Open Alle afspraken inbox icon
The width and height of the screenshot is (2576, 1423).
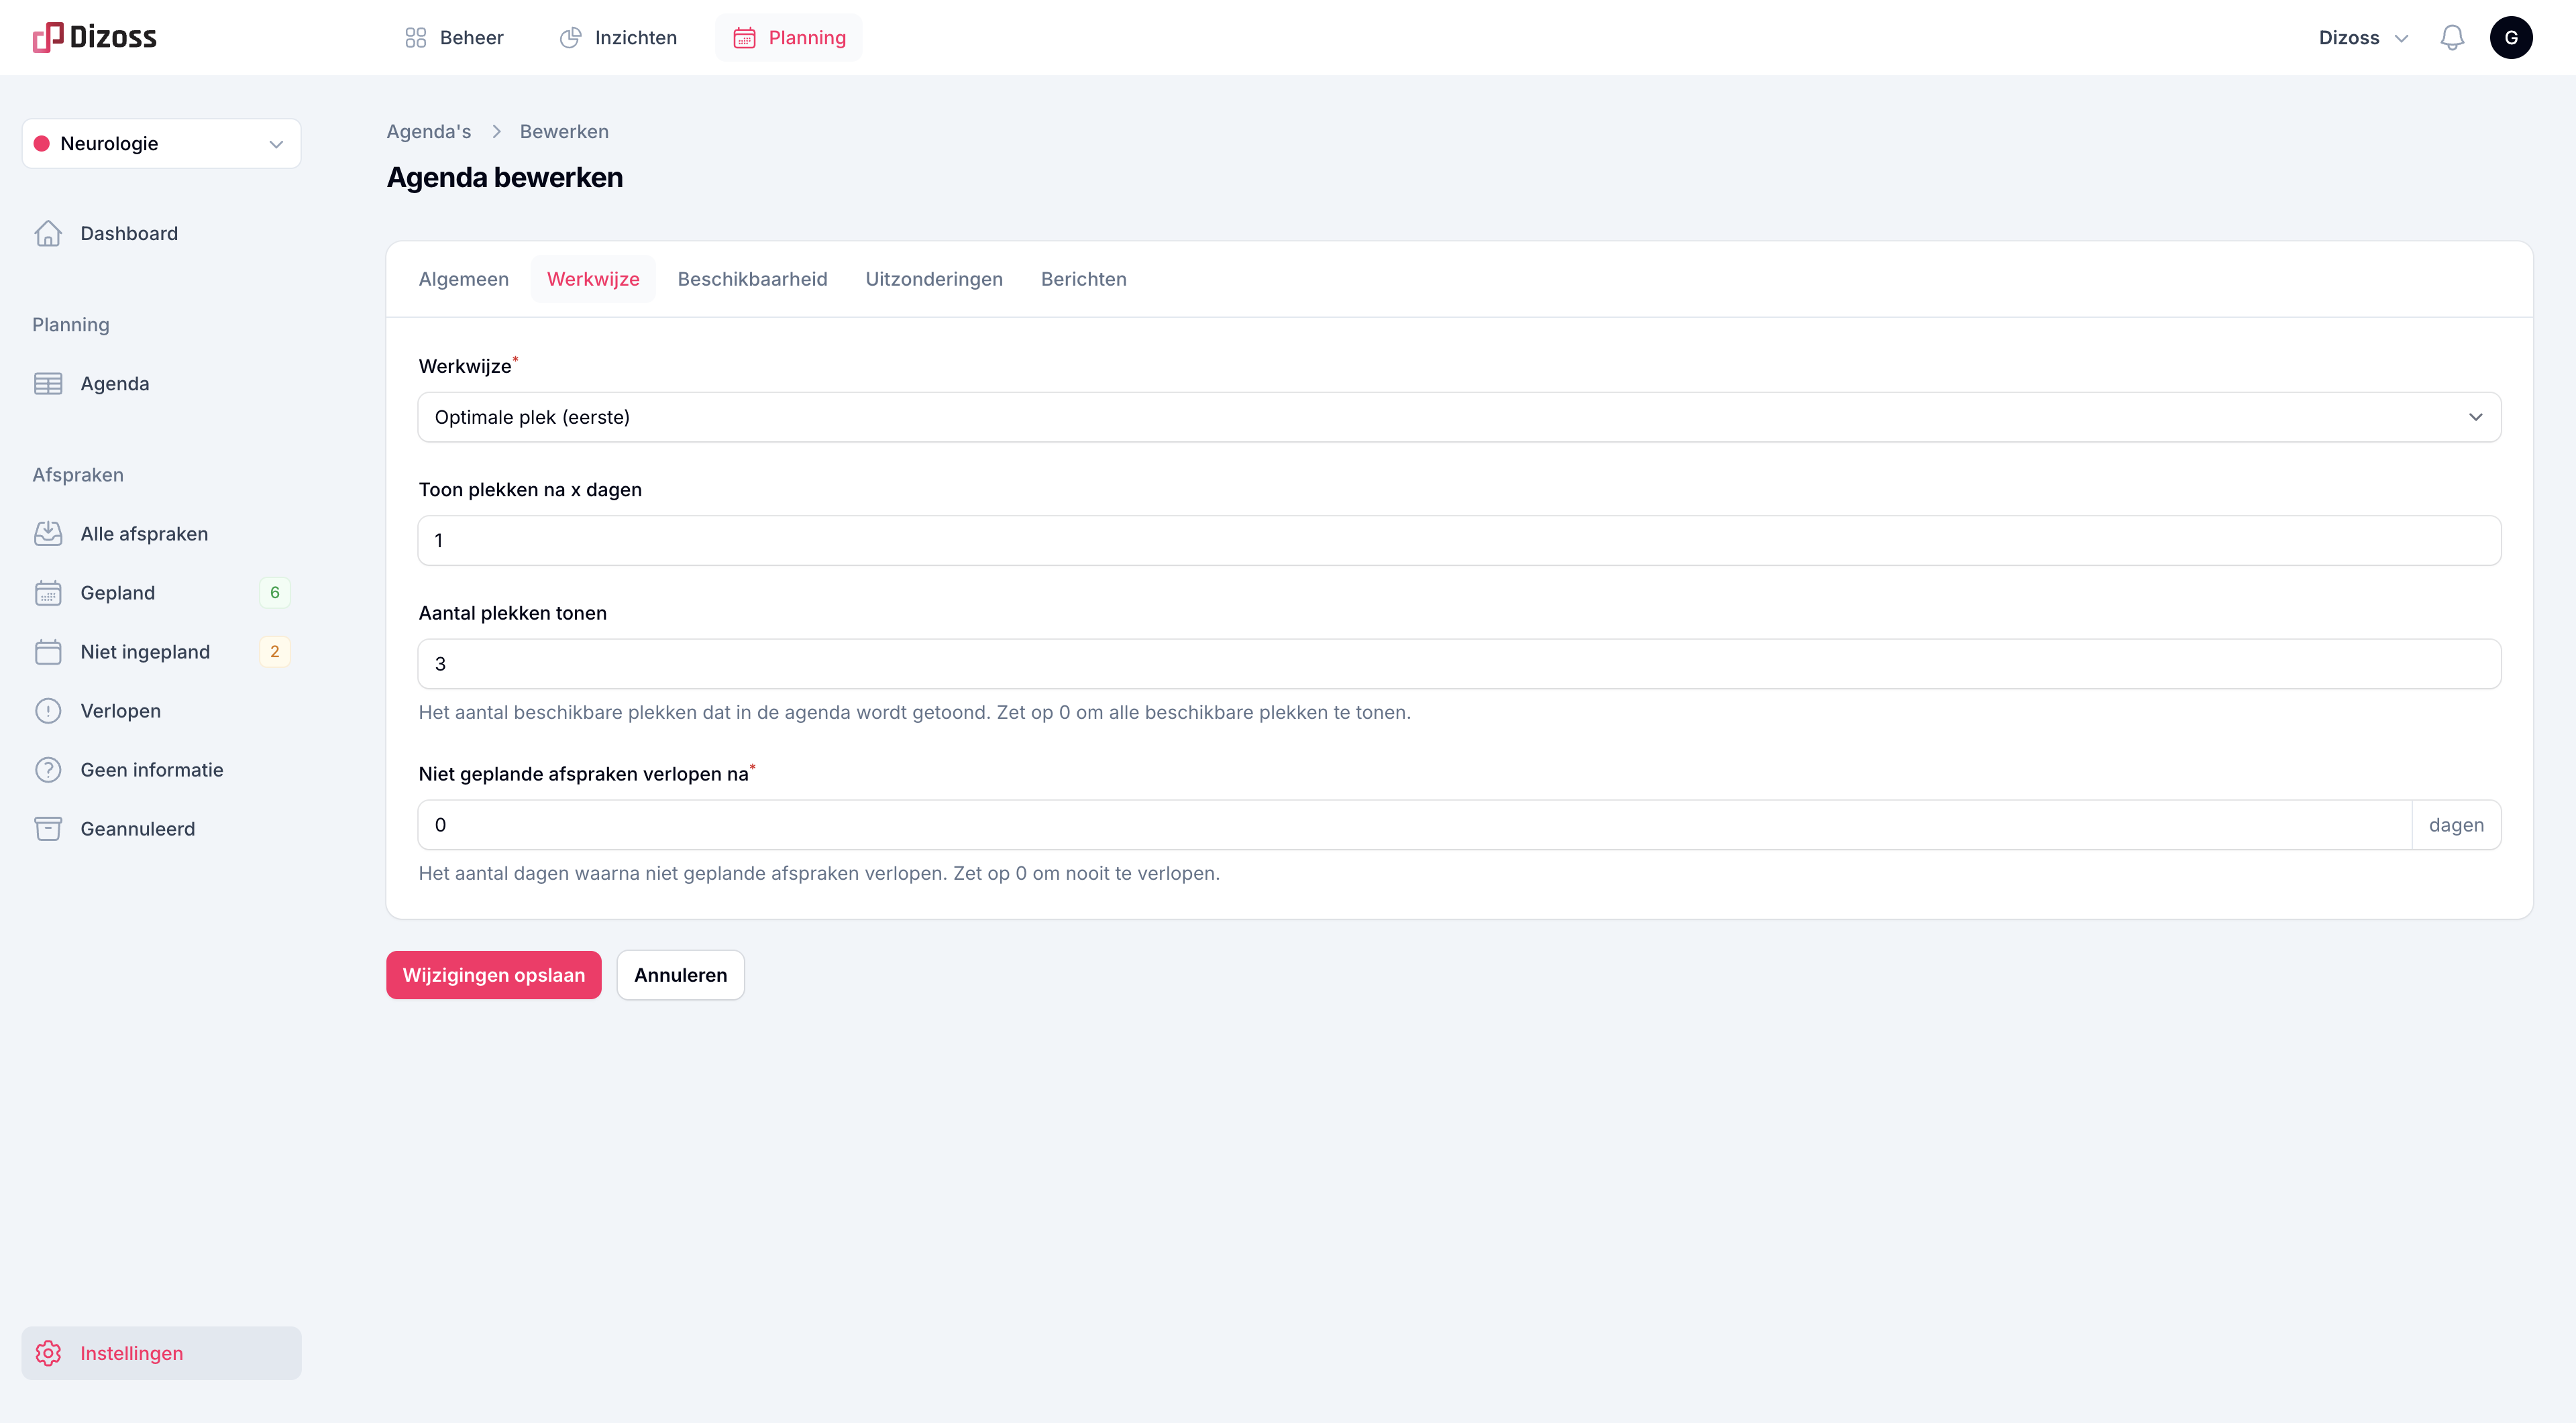tap(48, 534)
